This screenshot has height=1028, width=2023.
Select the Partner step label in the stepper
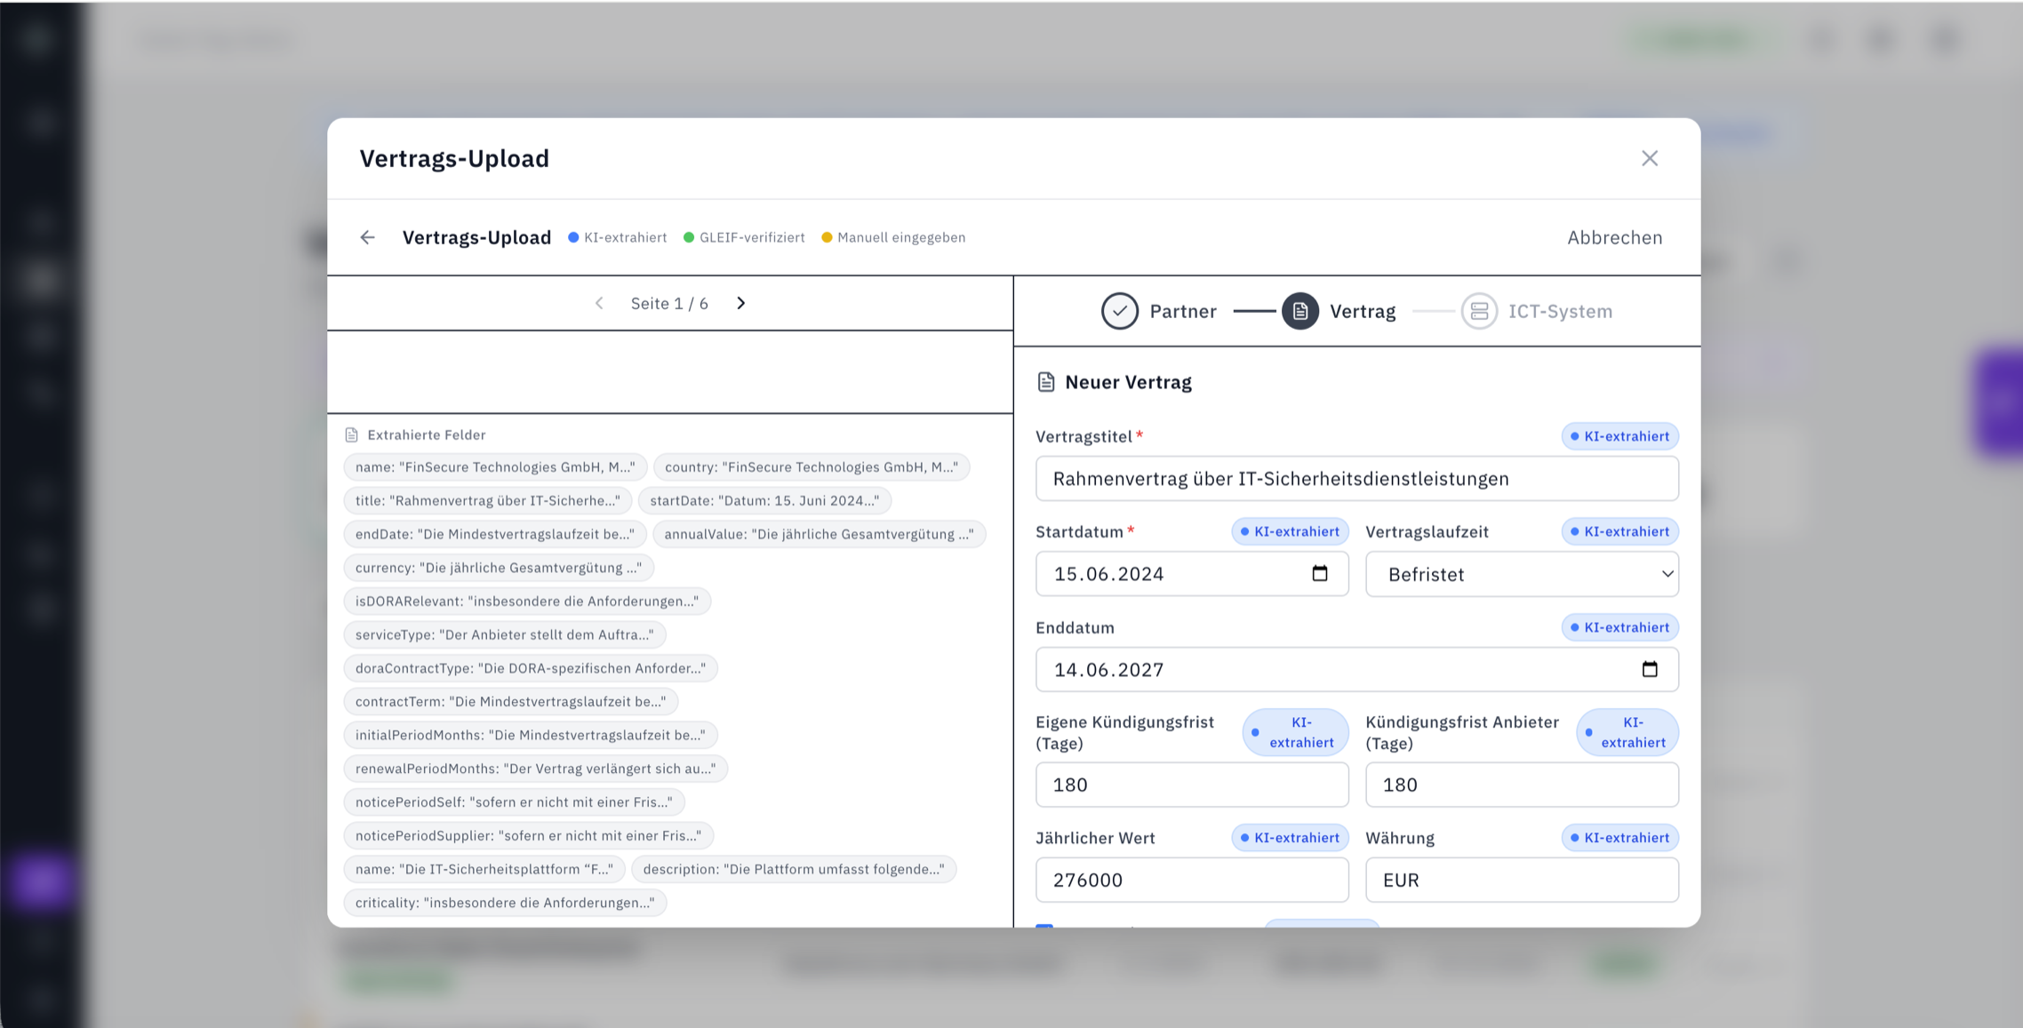coord(1183,311)
